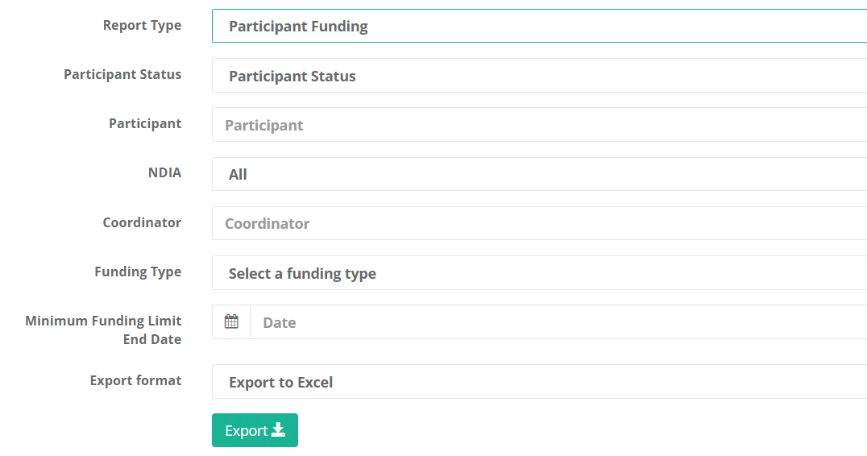The width and height of the screenshot is (867, 456).
Task: Focus the Coordinator input field
Action: (539, 223)
